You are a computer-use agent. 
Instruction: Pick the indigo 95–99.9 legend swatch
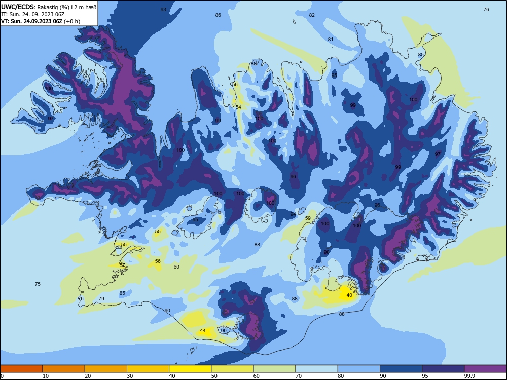[x=443, y=369]
